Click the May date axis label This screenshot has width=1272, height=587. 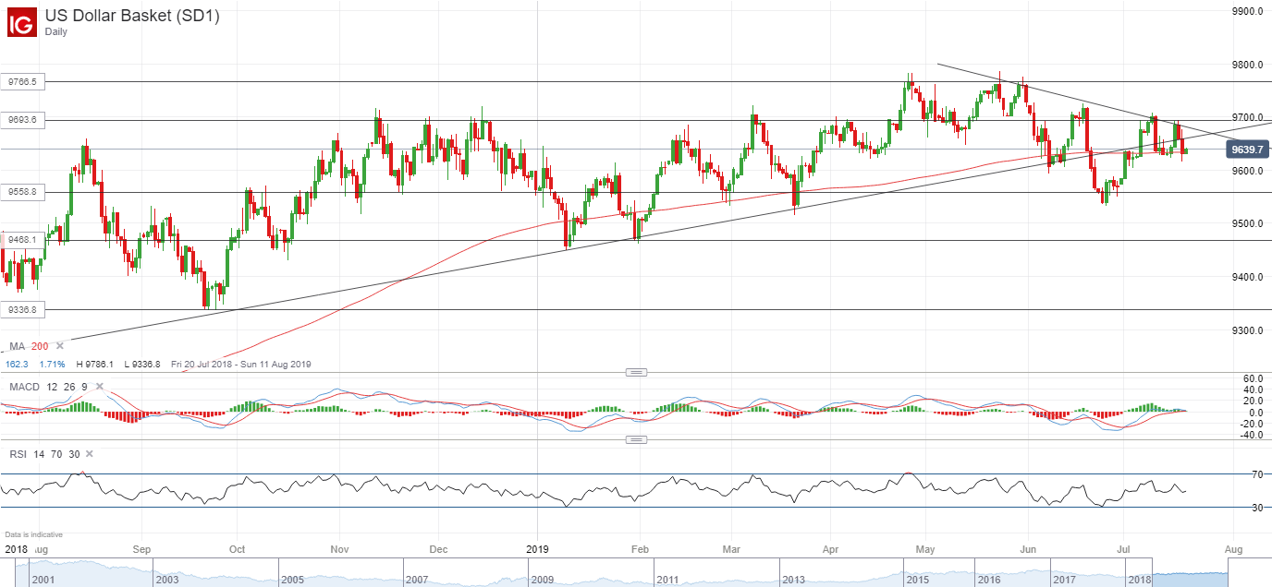(926, 549)
